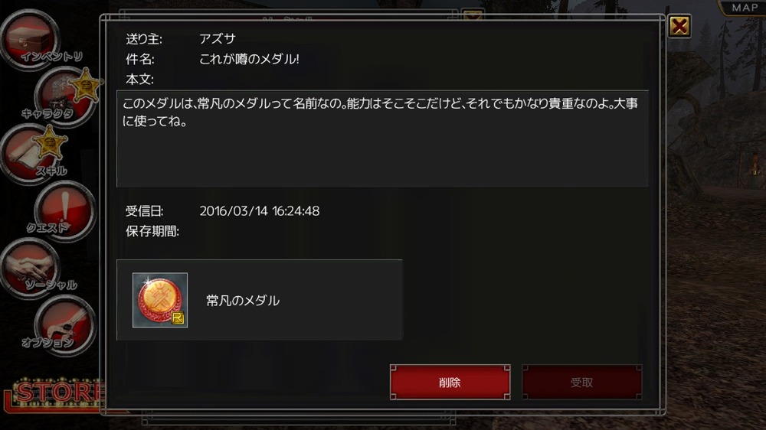Click the received date 2016/03/14 16:24:48
The height and width of the screenshot is (430, 766).
click(x=260, y=211)
